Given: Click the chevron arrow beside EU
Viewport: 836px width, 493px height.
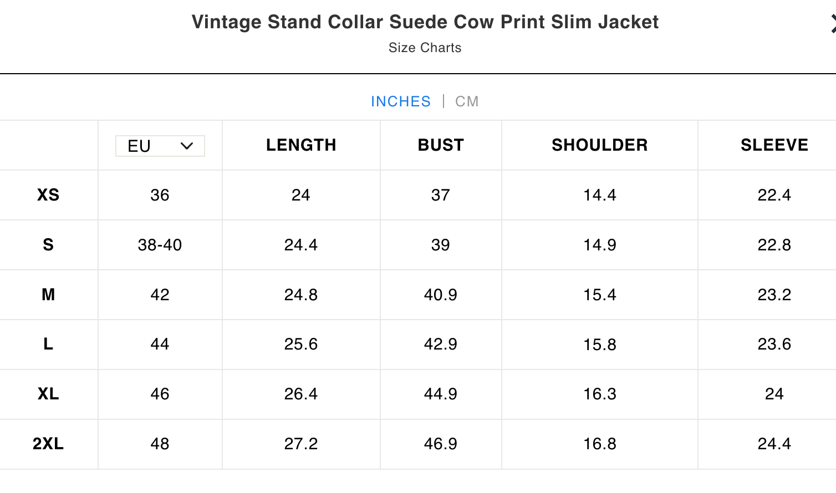Looking at the screenshot, I should coord(187,146).
